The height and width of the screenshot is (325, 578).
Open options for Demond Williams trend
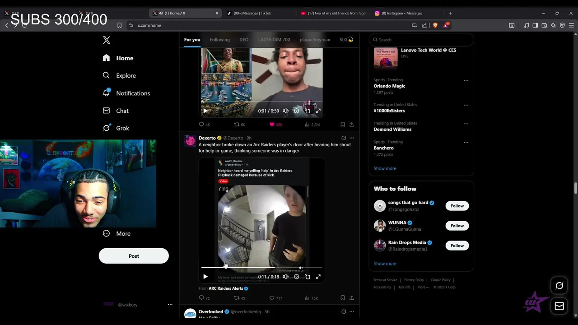[x=466, y=124]
